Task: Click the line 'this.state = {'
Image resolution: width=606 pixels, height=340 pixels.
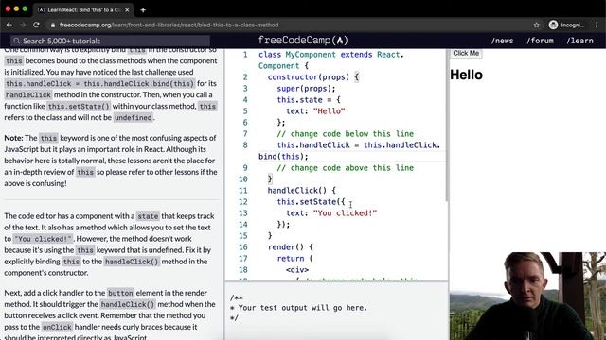Action: [309, 100]
